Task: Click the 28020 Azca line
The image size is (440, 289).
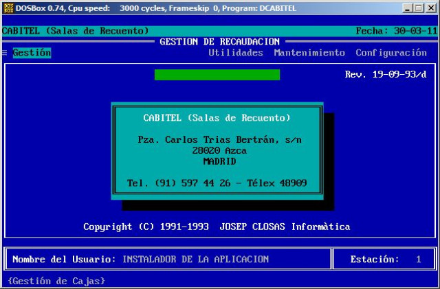Action: [x=219, y=150]
